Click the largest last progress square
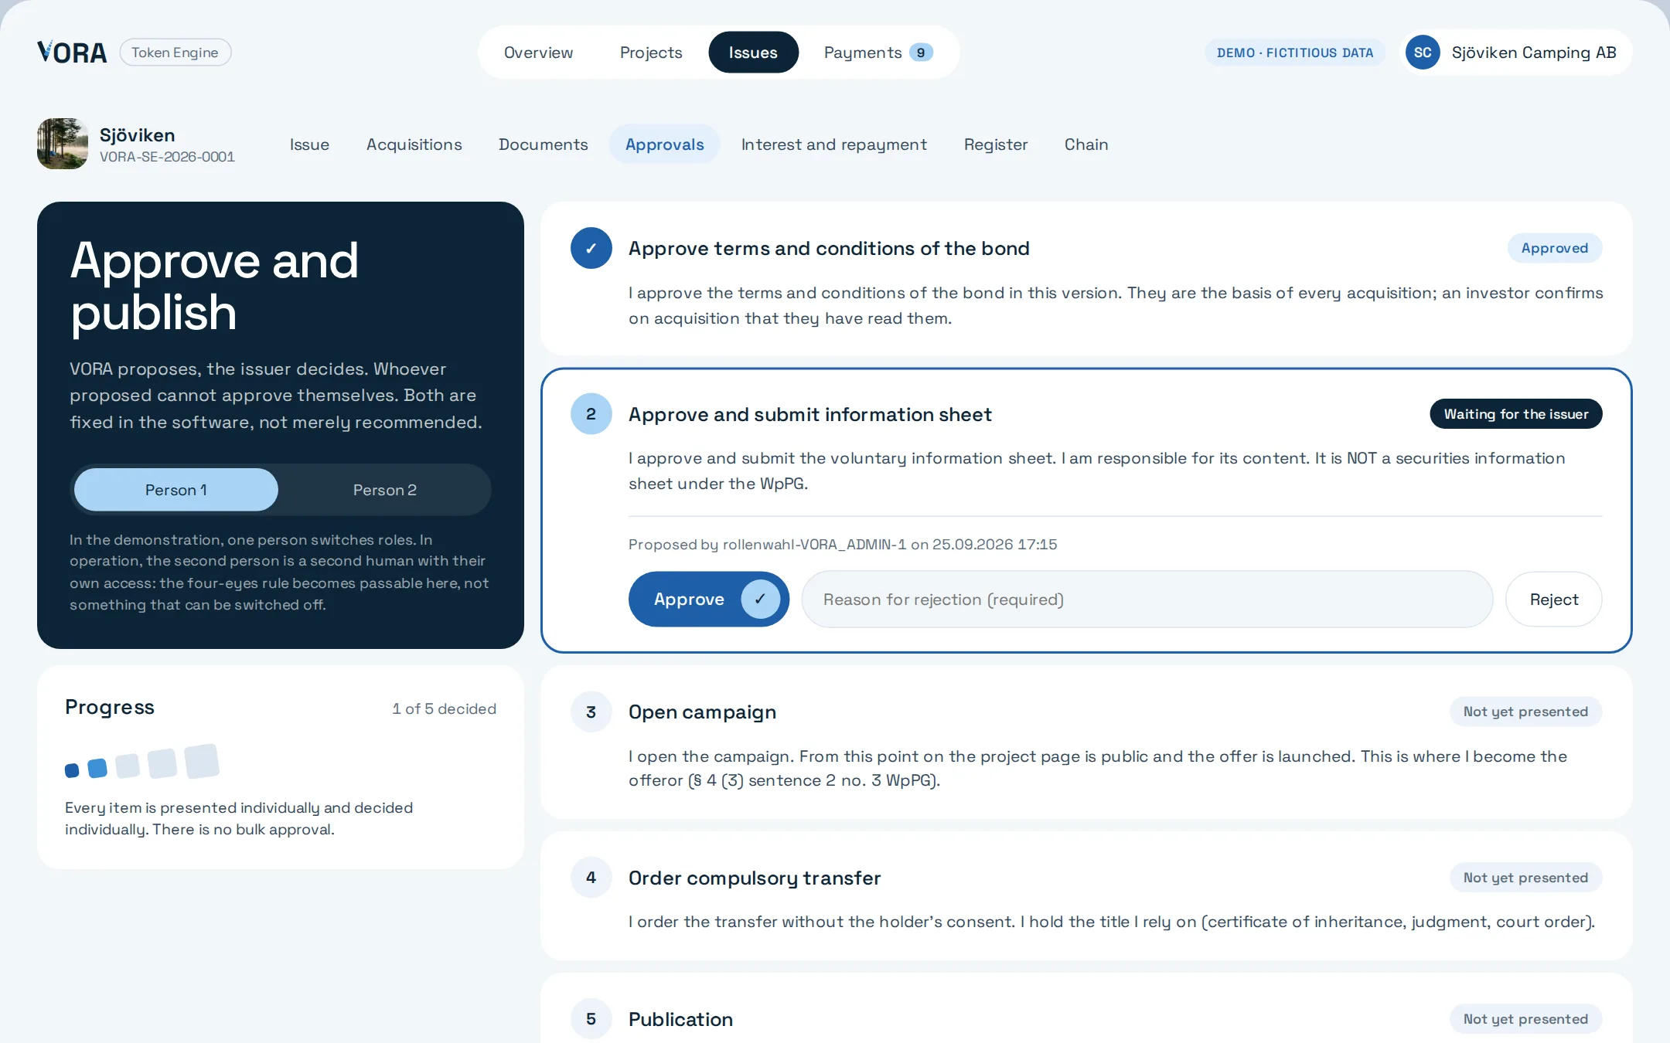This screenshot has width=1670, height=1043. point(202,761)
